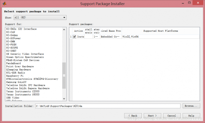Select Raspberry Pi in the support list
205x123 pixels.
15,76
